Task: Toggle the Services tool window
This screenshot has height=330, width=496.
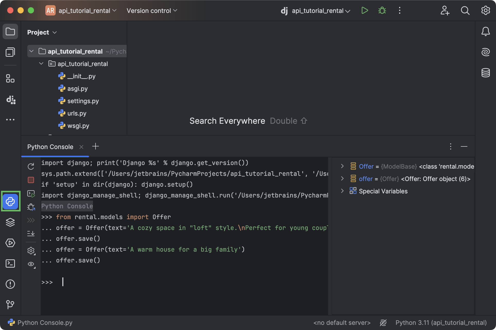Action: pyautogui.click(x=10, y=243)
